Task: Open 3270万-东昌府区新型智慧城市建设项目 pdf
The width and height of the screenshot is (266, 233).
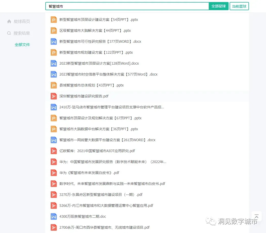Action: pos(101,195)
